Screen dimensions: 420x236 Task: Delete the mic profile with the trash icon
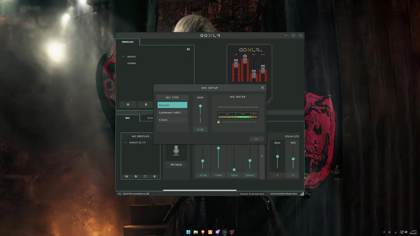tap(155, 176)
